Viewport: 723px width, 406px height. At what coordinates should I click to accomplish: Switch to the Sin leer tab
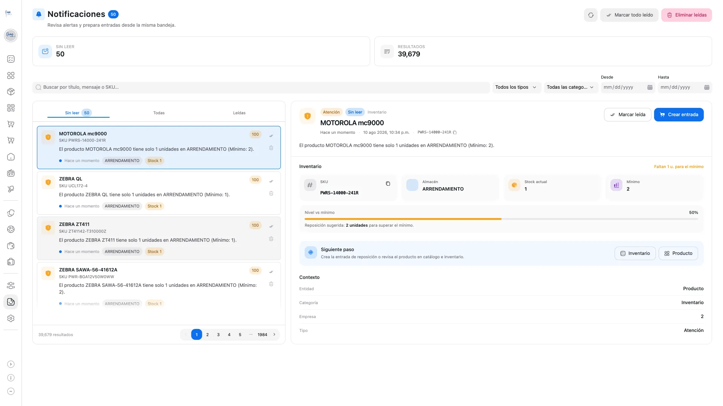pyautogui.click(x=78, y=113)
